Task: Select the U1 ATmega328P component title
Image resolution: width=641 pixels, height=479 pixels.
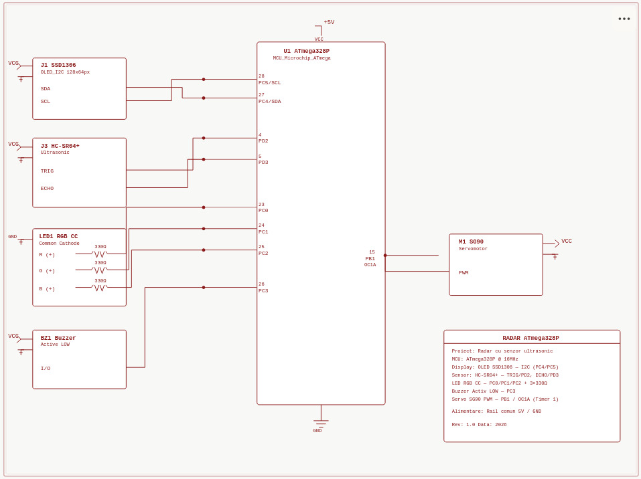Action: tap(307, 51)
